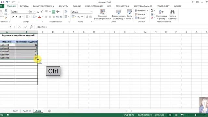Viewport: 208px width, 117px height.
Task: Switch to sheet tab Лист1
Action: tap(16, 111)
